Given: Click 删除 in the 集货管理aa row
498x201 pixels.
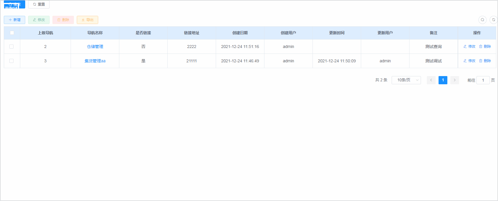Looking at the screenshot, I should pyautogui.click(x=485, y=61).
